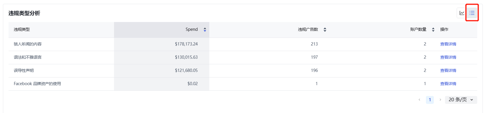Select the 骇人听闻的内容 row name
Image resolution: width=486 pixels, height=113 pixels.
(28, 44)
